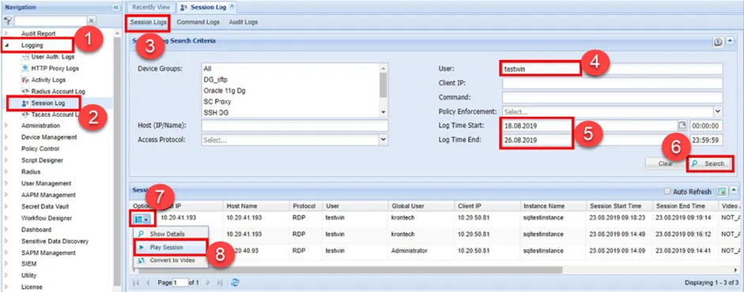The image size is (744, 292).
Task: Expand the Device Management node
Action: coord(7,137)
